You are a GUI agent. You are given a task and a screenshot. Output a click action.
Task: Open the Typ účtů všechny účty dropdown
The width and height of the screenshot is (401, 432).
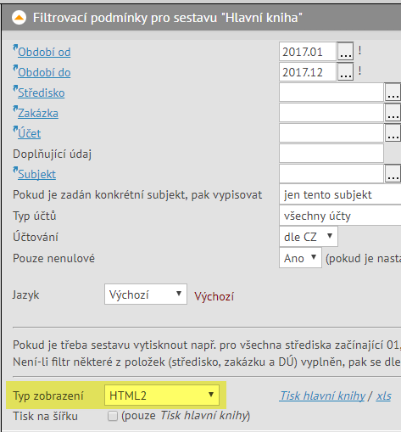point(340,216)
